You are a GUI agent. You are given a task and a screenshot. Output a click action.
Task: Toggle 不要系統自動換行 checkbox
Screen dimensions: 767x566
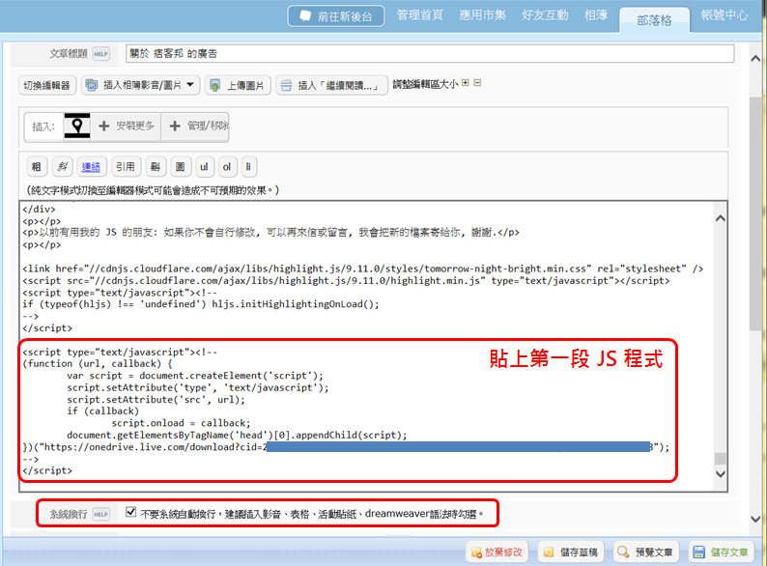point(130,512)
